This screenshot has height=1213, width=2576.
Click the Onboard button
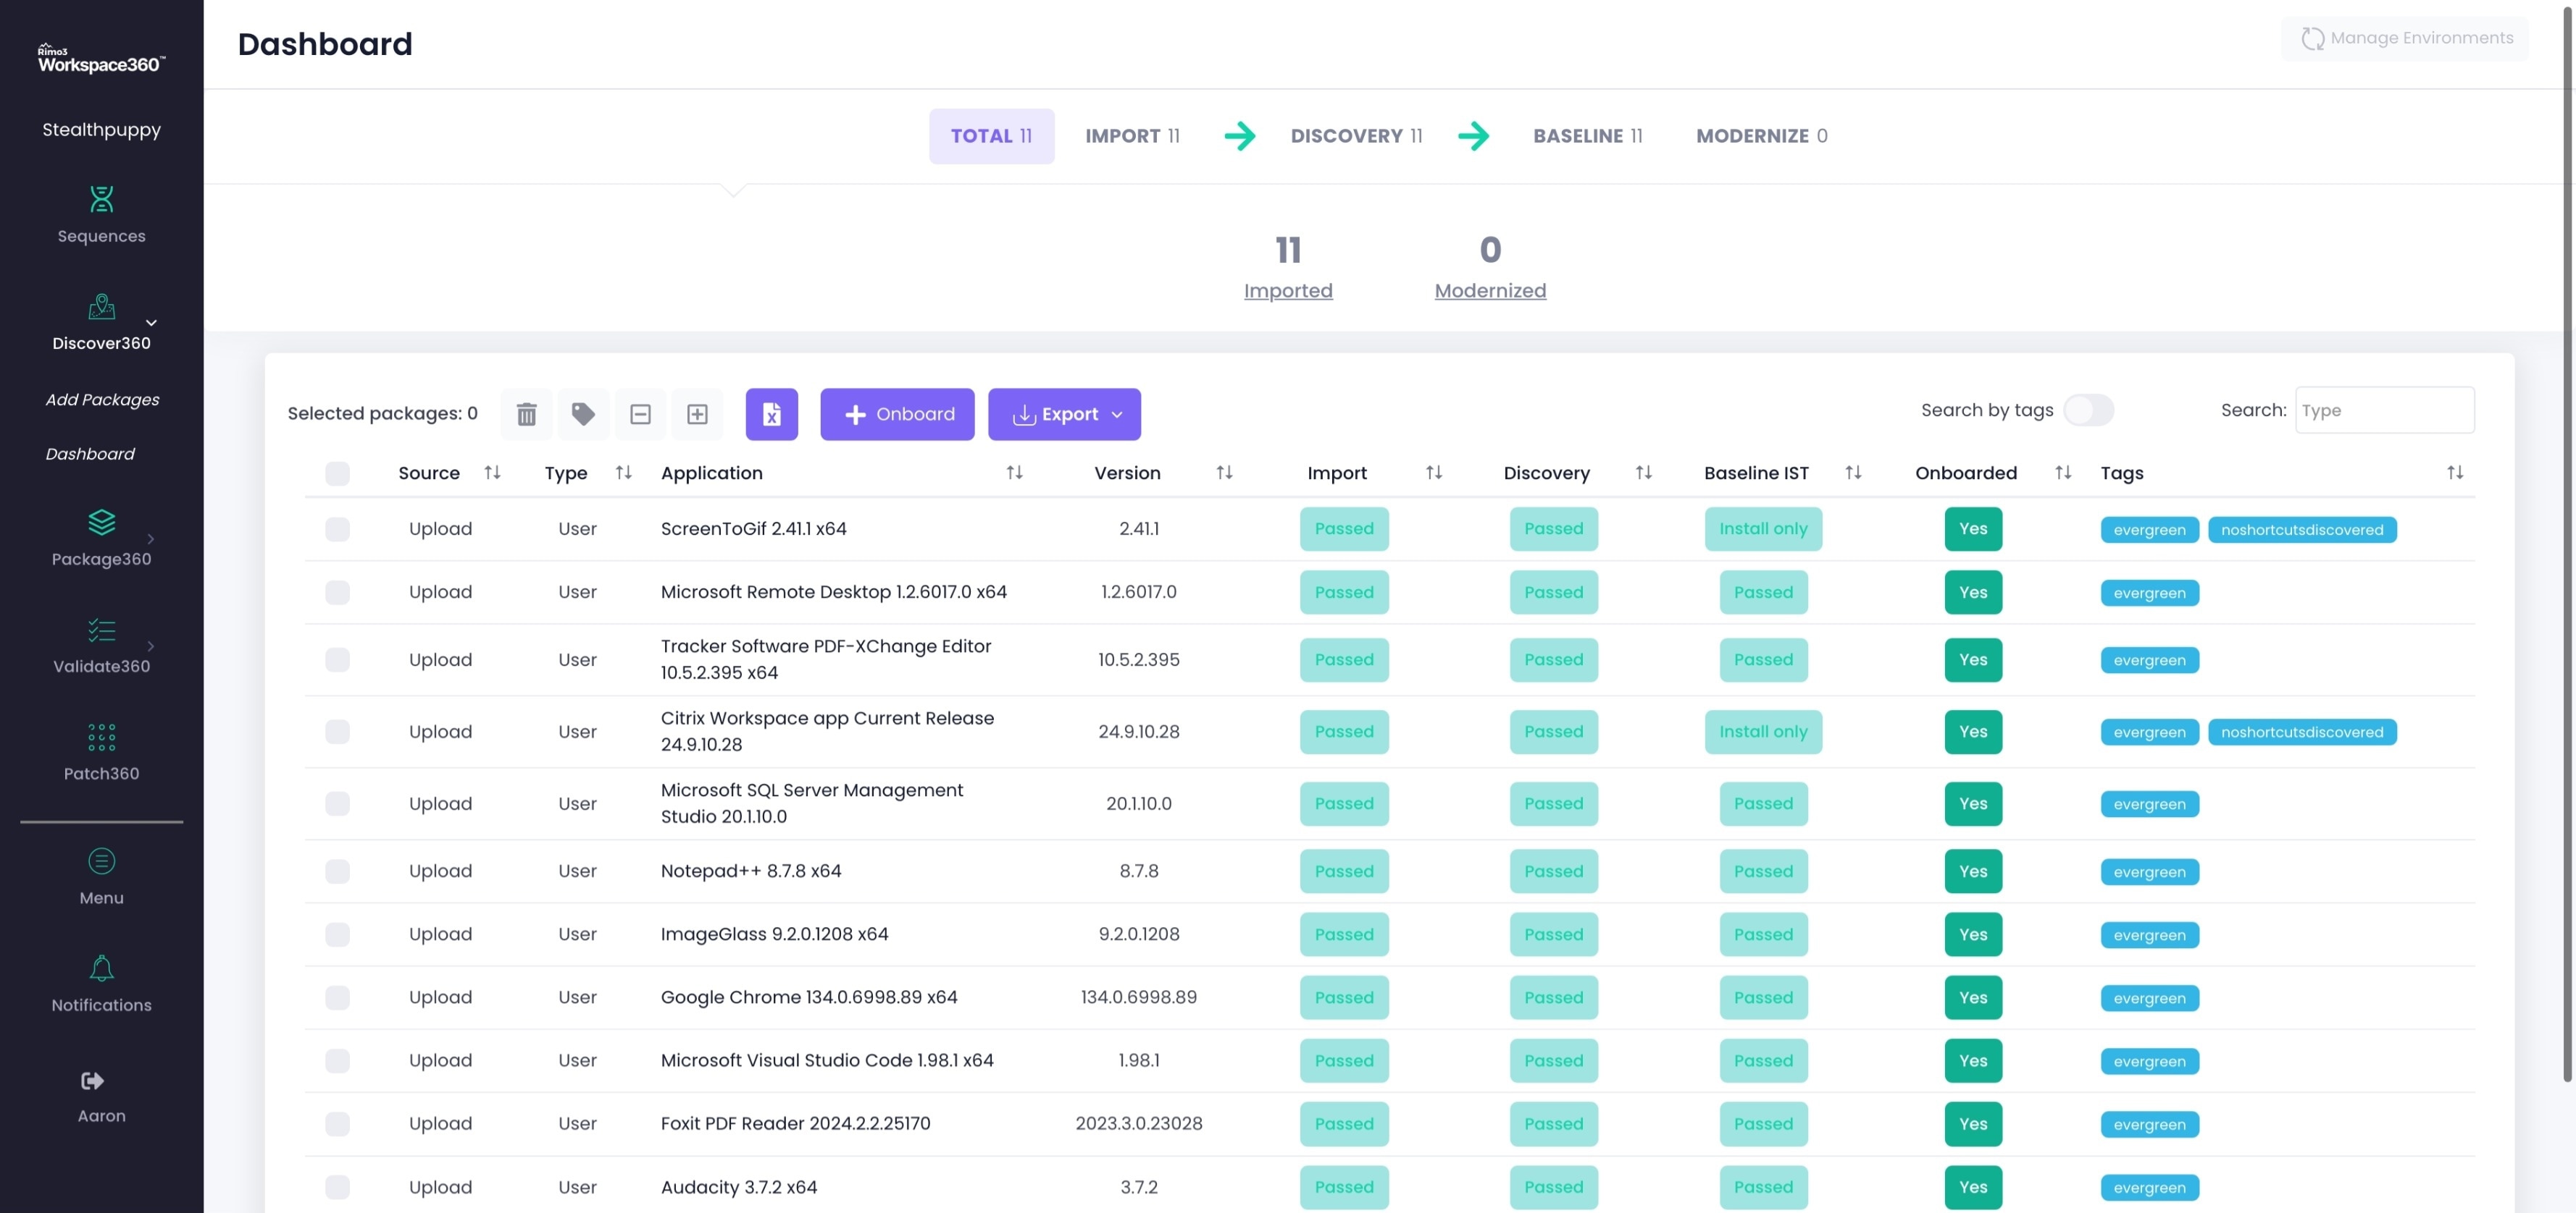pyautogui.click(x=897, y=414)
